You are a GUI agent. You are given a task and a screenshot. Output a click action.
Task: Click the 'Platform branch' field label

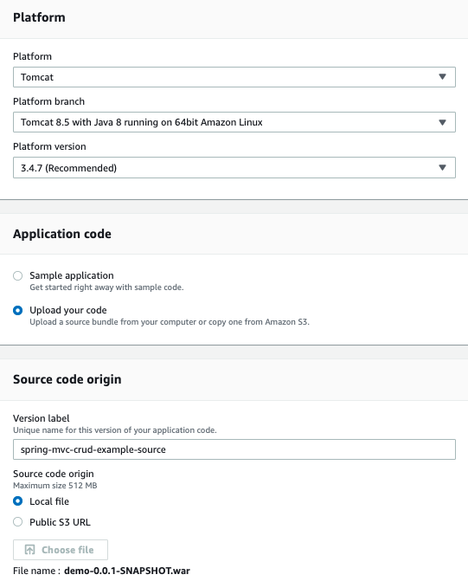click(48, 101)
